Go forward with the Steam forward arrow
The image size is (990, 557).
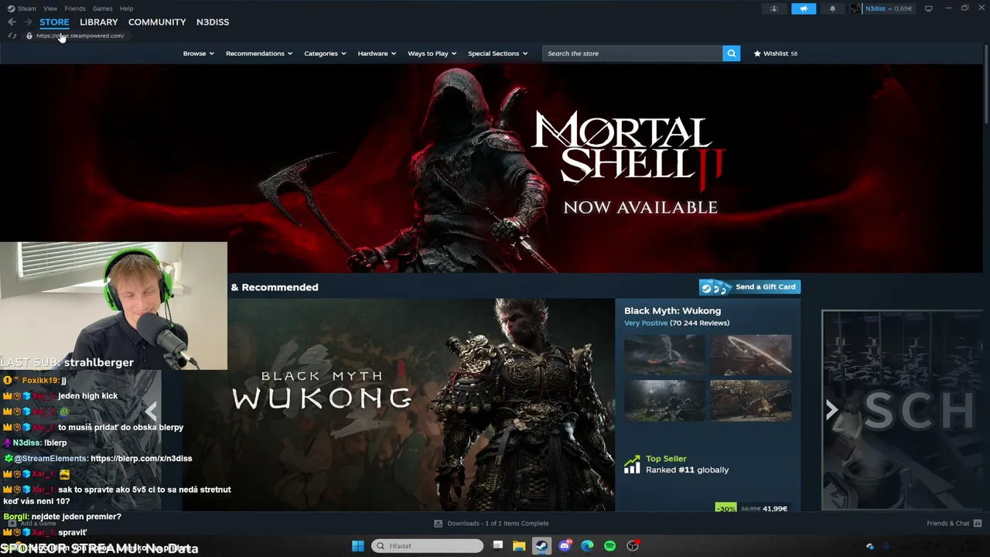[x=29, y=22]
